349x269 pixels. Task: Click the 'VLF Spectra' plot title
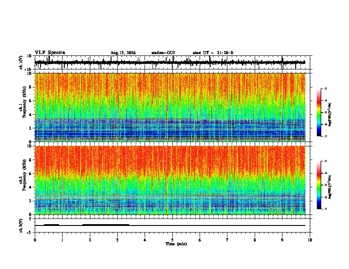(x=50, y=53)
